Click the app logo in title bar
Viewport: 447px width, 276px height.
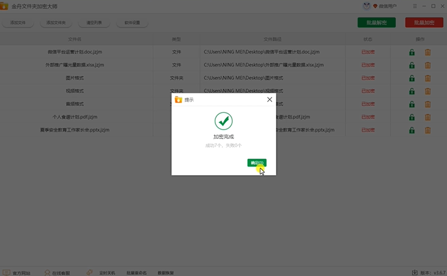tap(4, 6)
